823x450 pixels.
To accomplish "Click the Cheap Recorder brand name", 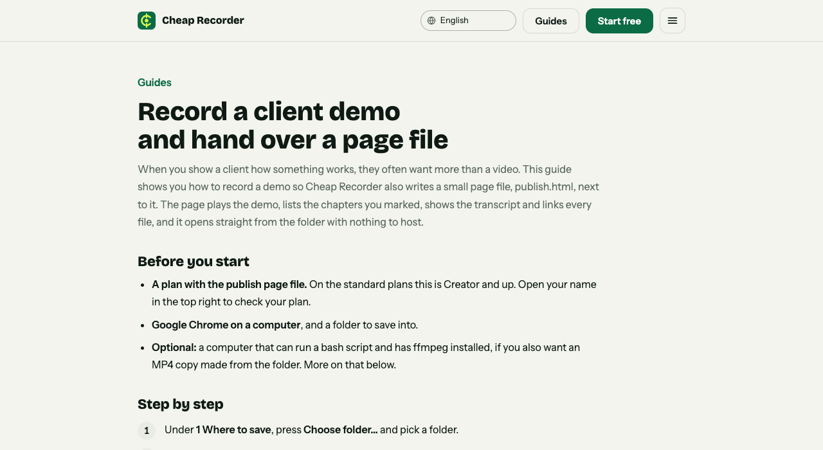I will pyautogui.click(x=203, y=21).
